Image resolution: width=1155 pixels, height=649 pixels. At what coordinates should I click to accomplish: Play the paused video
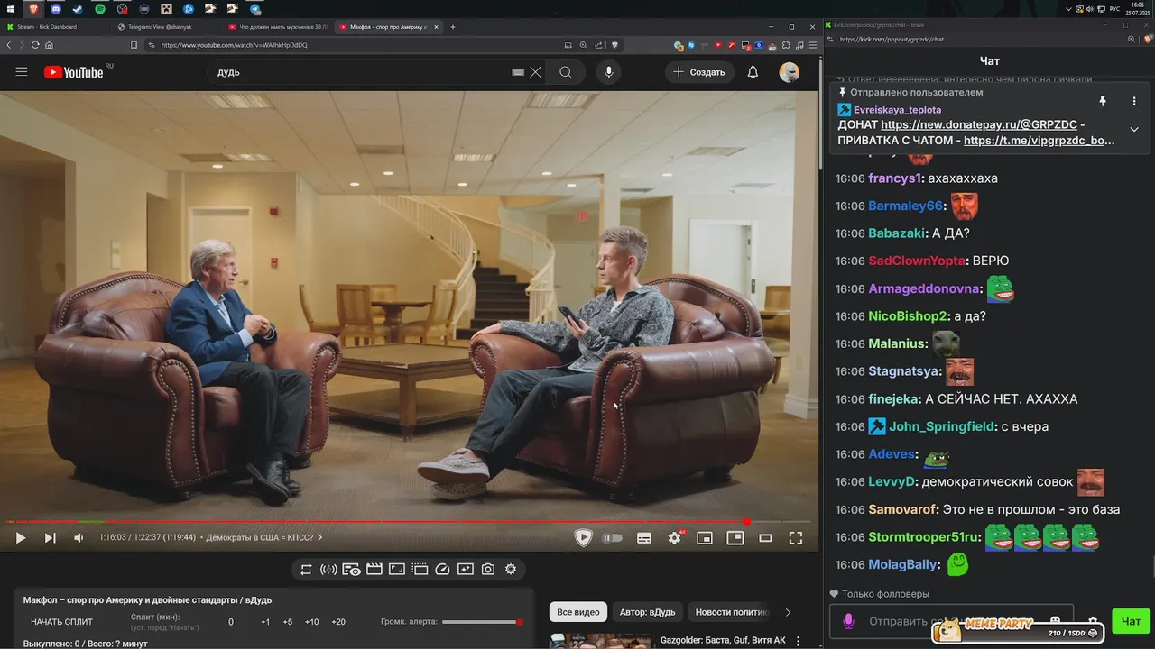20,538
